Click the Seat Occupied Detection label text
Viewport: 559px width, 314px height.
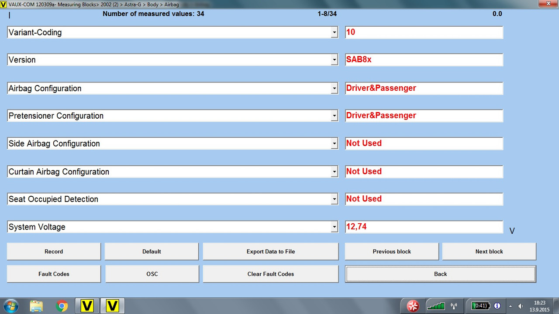tap(53, 199)
